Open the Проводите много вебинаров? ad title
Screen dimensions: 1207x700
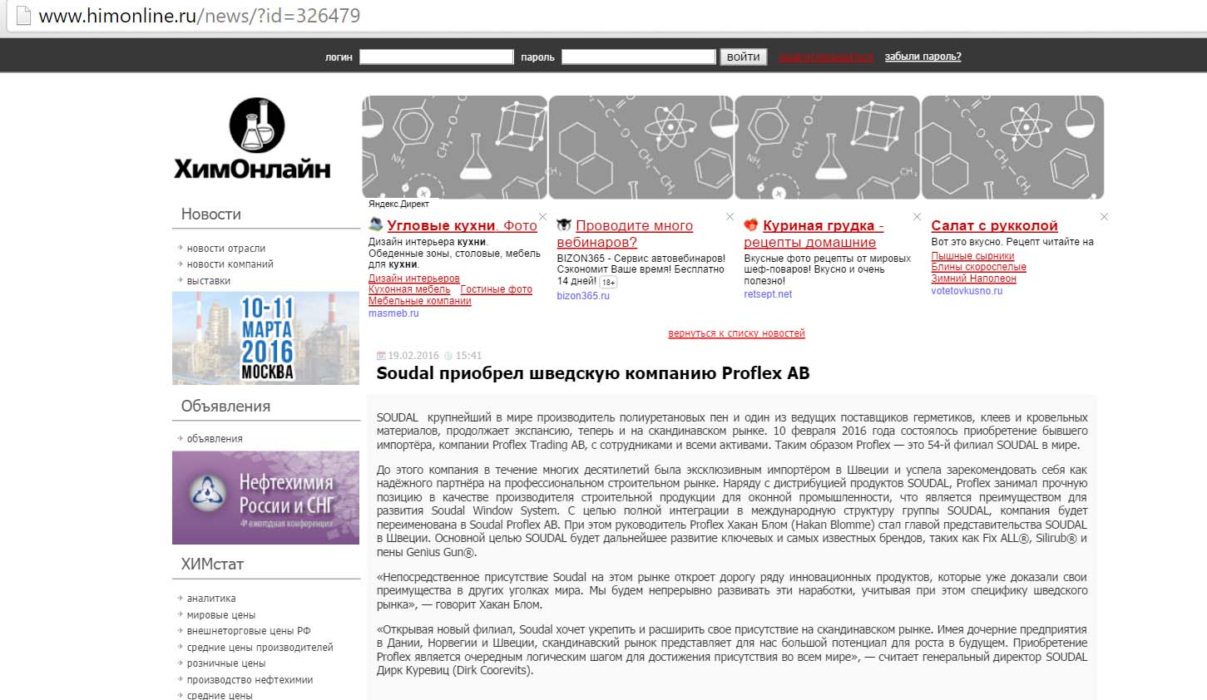(625, 234)
